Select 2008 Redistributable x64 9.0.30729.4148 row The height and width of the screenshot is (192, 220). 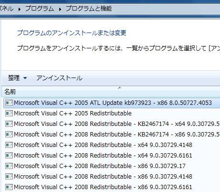pos(103,145)
